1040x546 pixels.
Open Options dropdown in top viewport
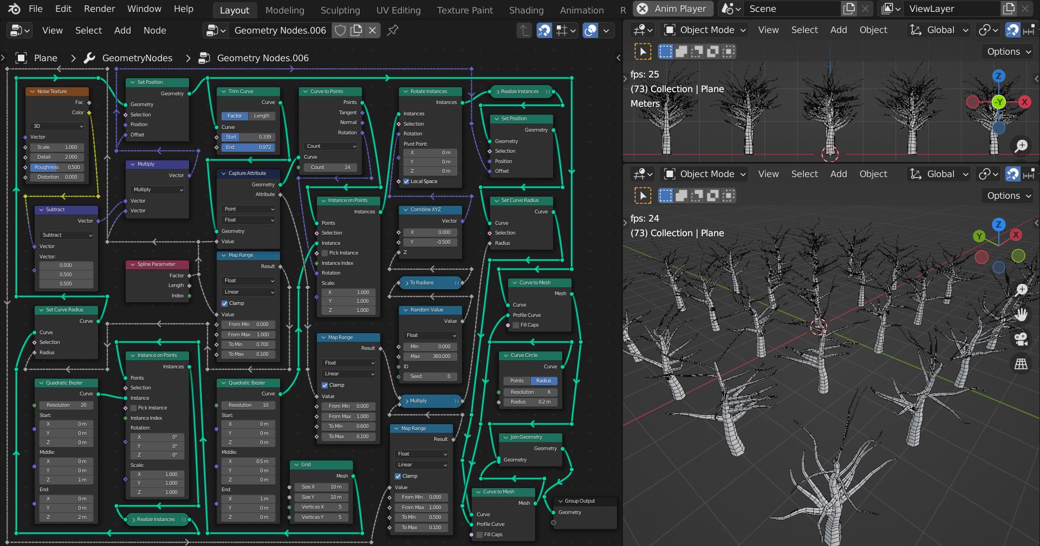pos(1007,51)
